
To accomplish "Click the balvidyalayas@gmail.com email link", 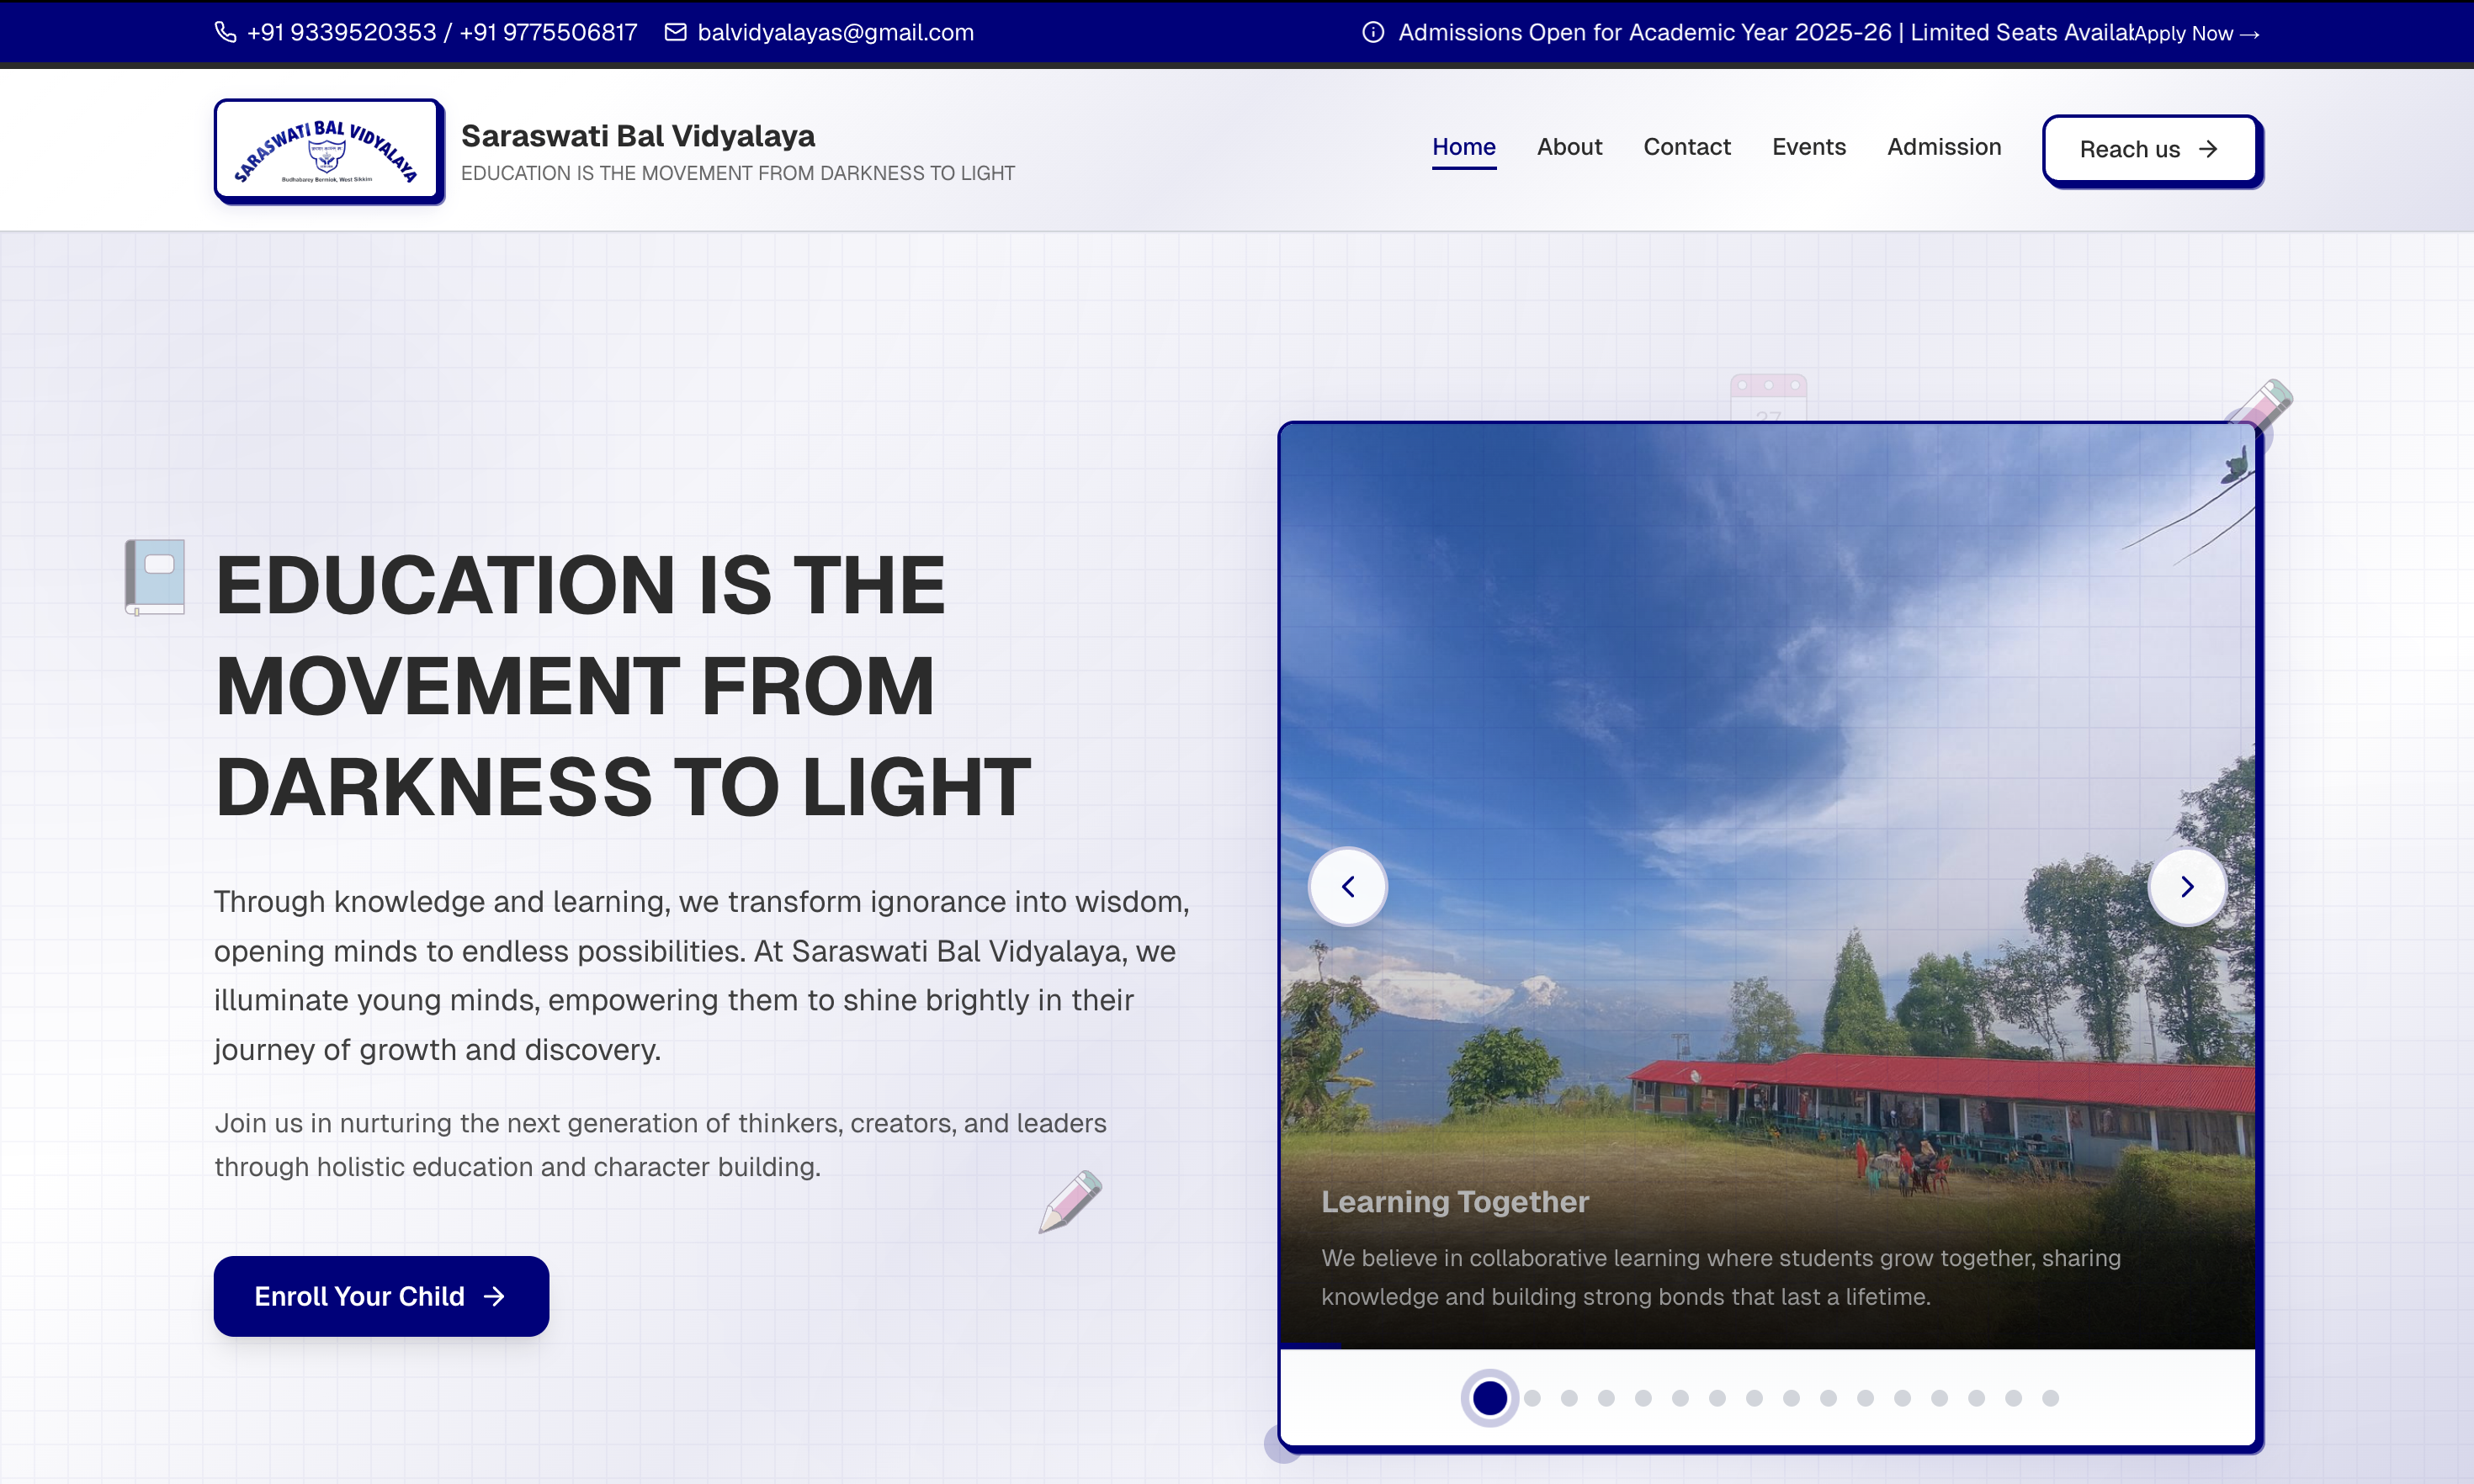I will [x=835, y=32].
